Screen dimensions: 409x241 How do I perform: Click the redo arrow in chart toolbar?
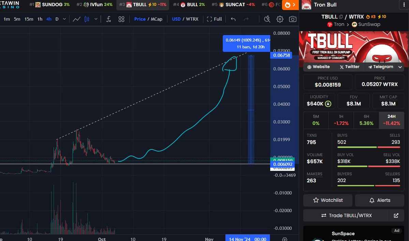coord(246,19)
